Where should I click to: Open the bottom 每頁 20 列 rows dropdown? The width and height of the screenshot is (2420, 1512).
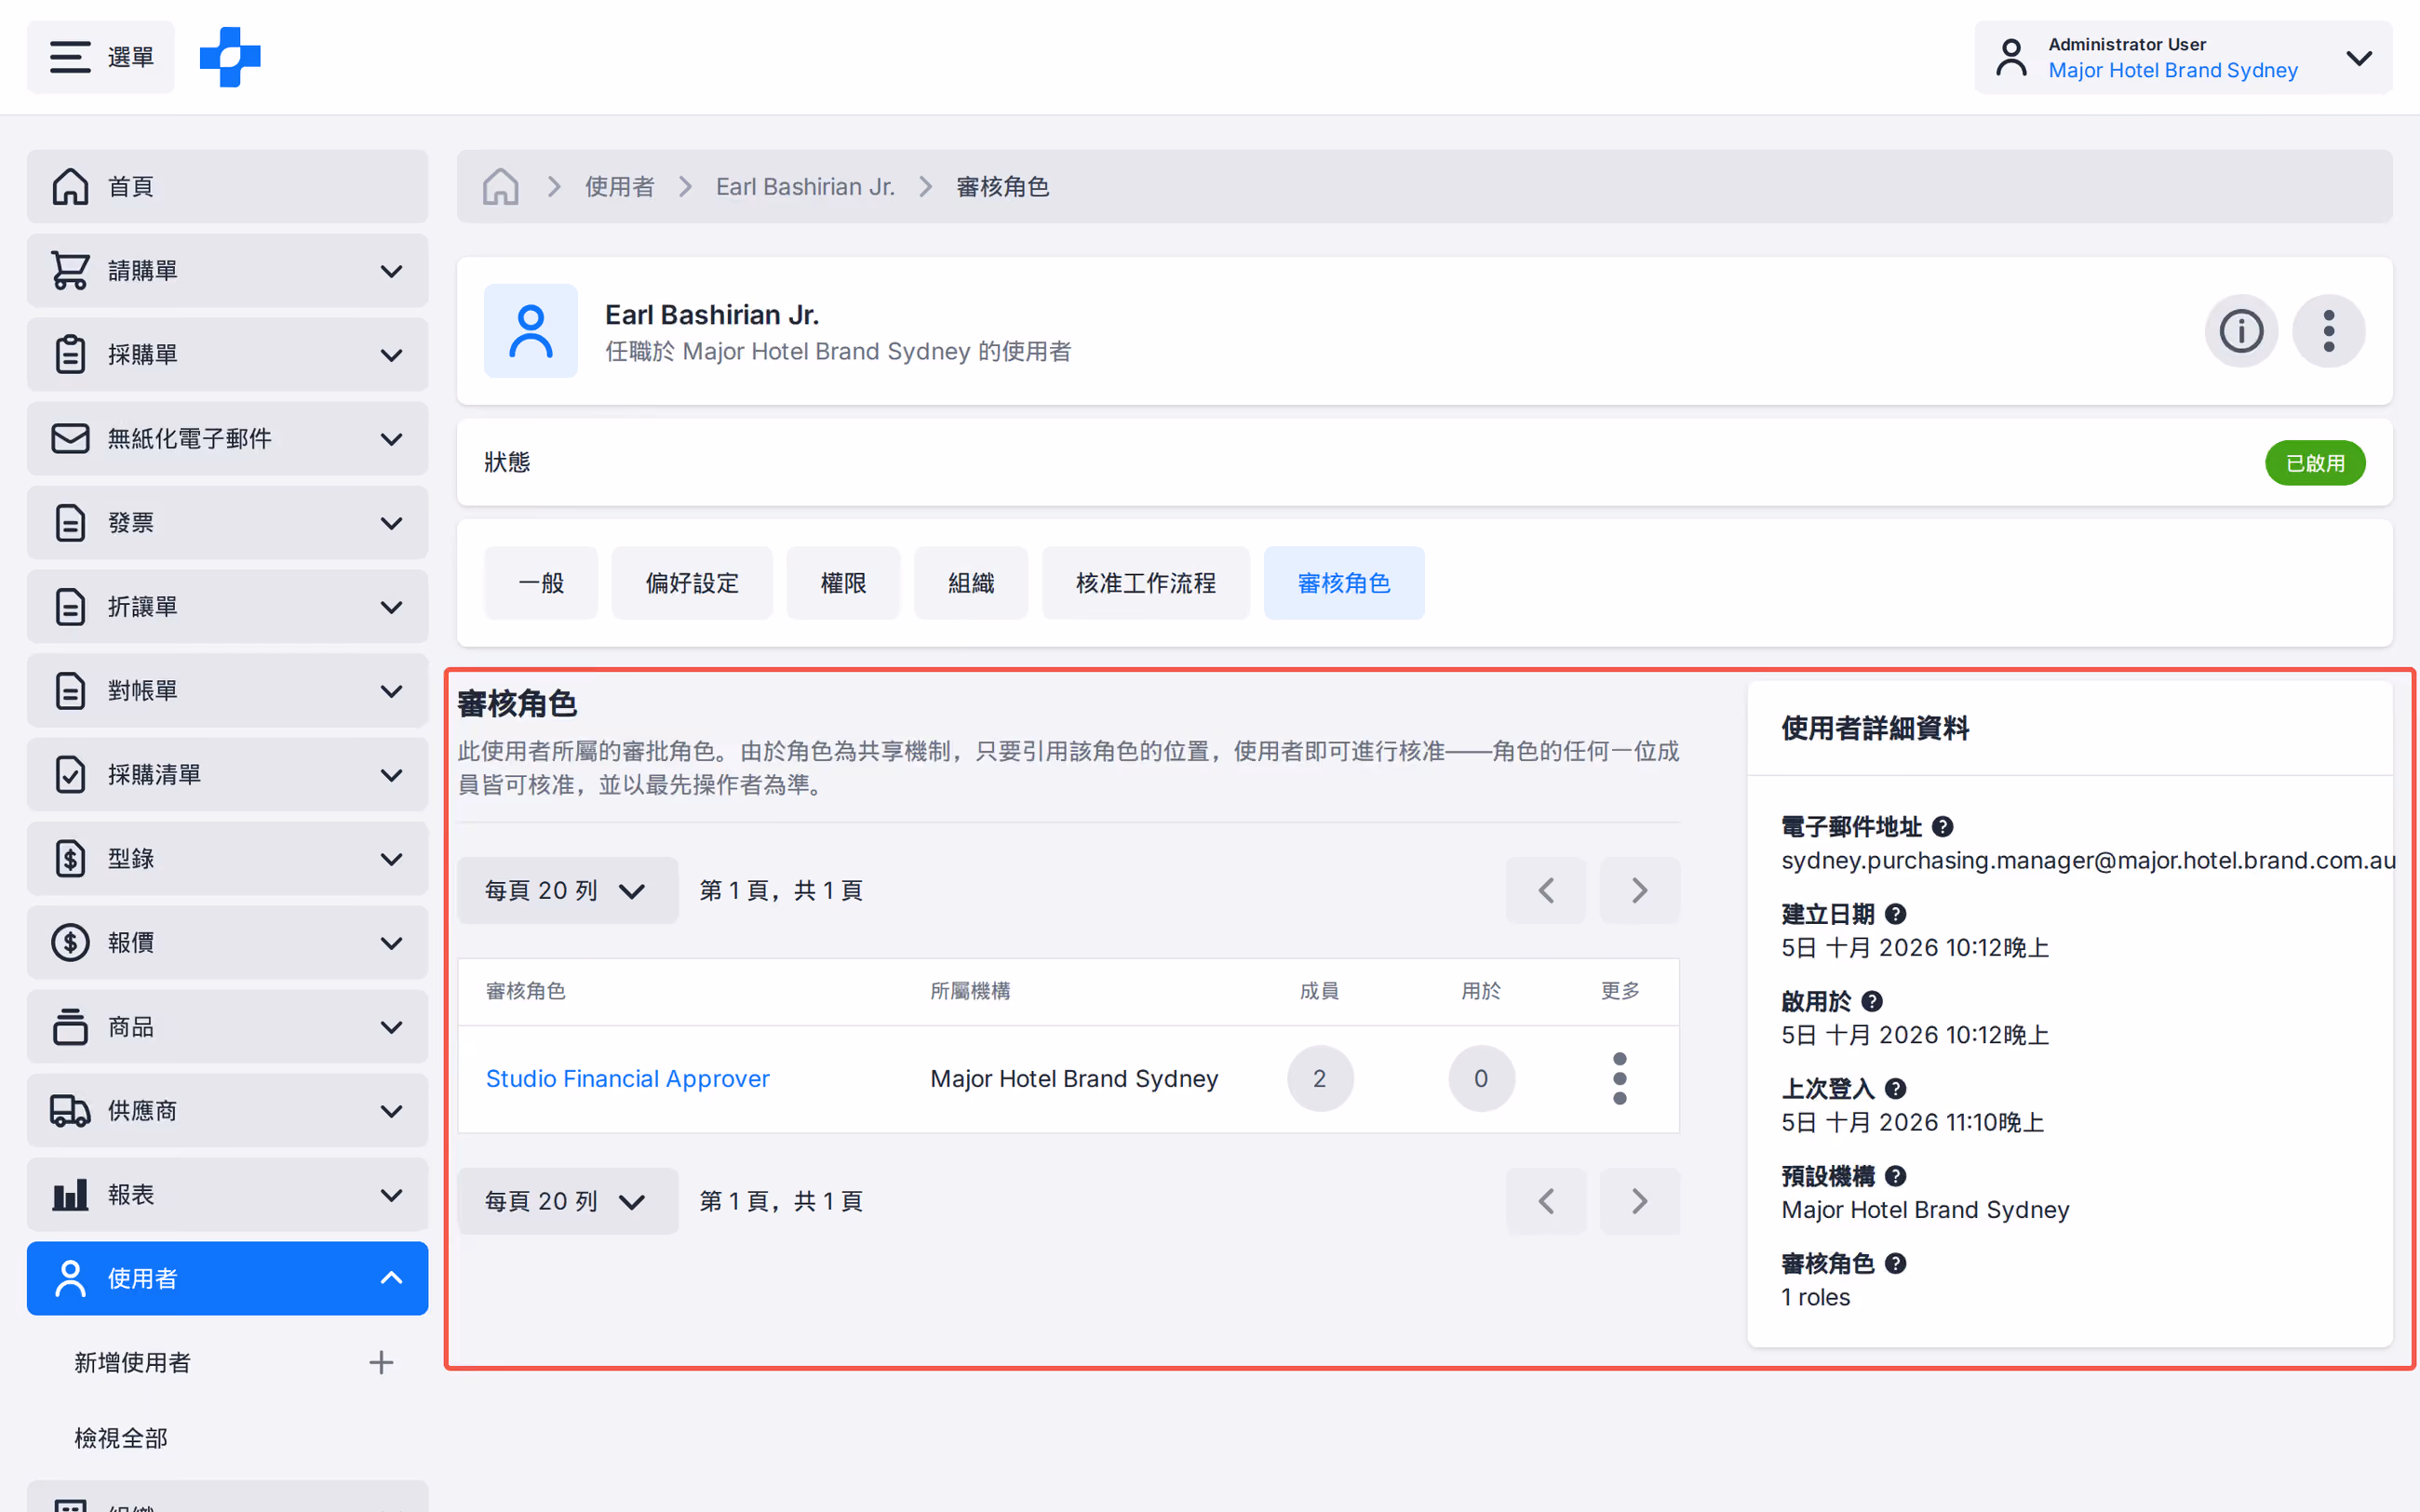(567, 1201)
